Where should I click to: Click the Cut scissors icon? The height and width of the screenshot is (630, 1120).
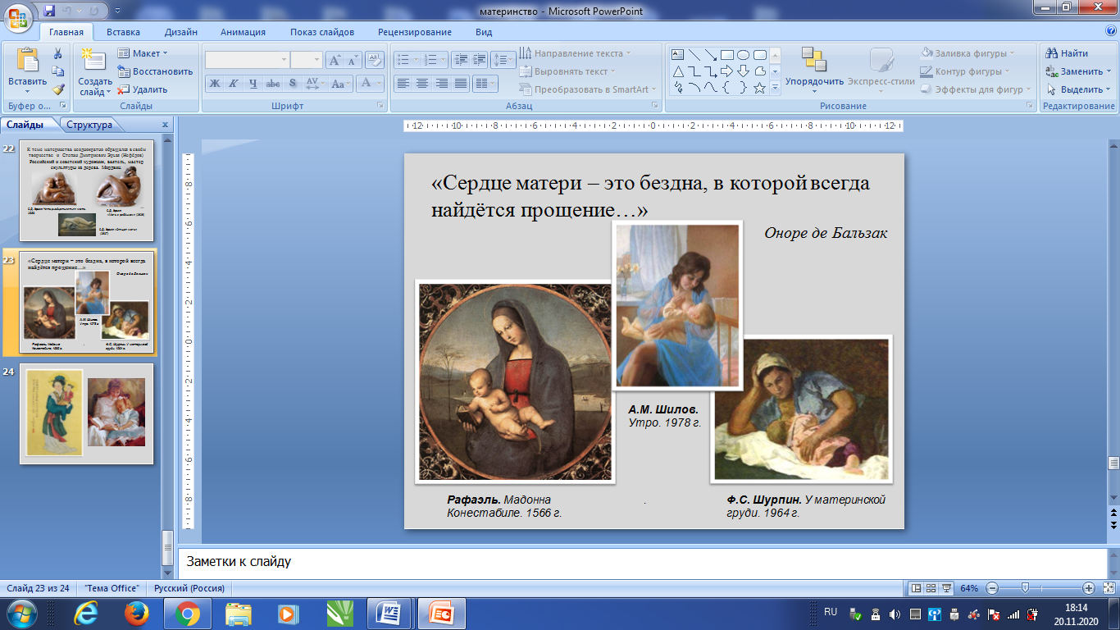(x=57, y=53)
